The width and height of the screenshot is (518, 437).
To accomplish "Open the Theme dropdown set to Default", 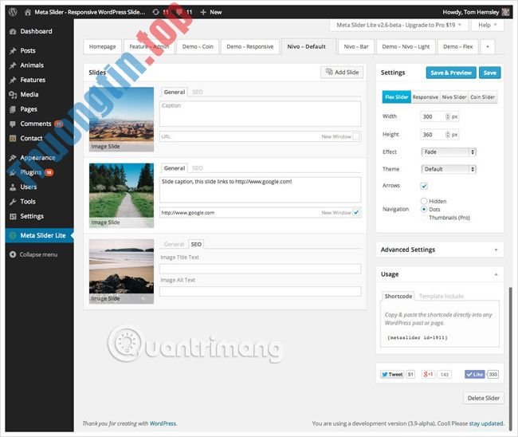I will (449, 169).
